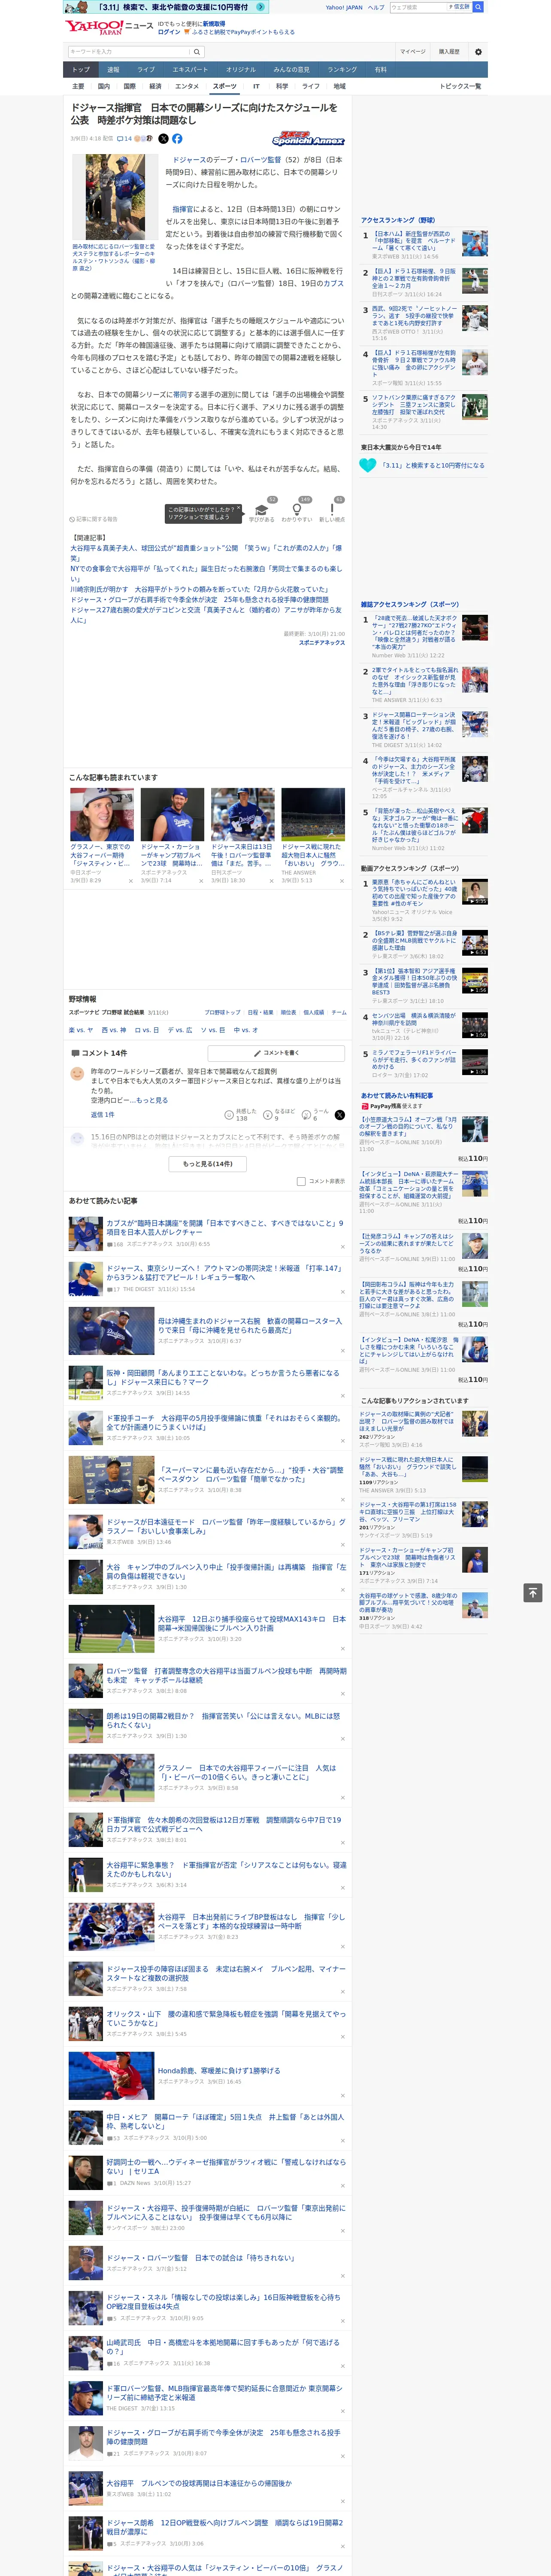The height and width of the screenshot is (2576, 551).
Task: Click the Yahoo! JAPAN News logo
Action: pos(109,27)
